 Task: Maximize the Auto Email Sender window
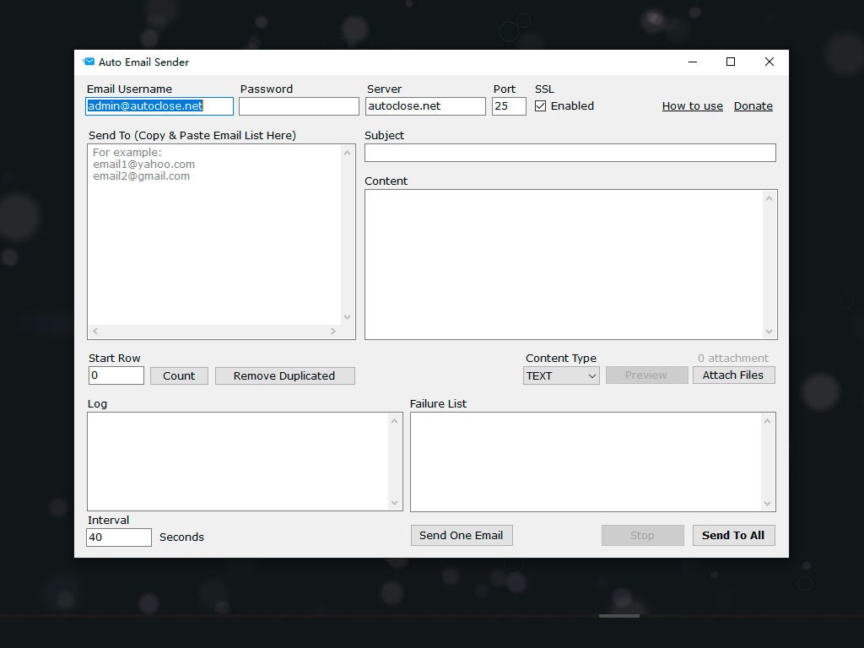pyautogui.click(x=731, y=62)
